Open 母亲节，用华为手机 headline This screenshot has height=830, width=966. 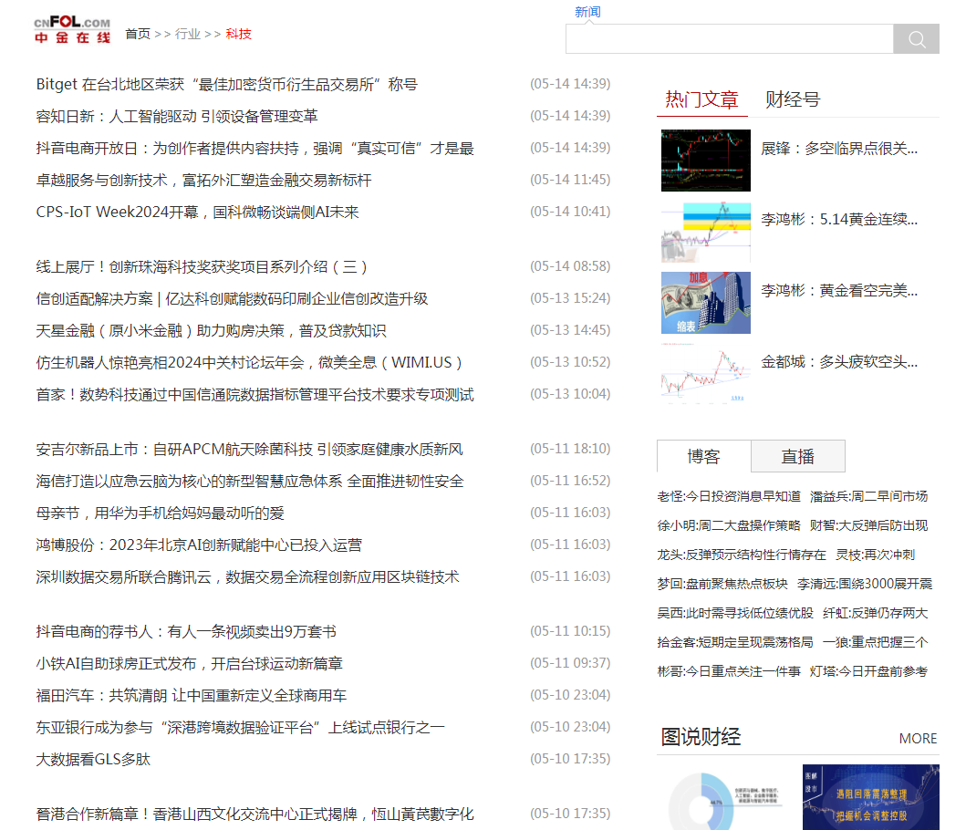(x=161, y=514)
